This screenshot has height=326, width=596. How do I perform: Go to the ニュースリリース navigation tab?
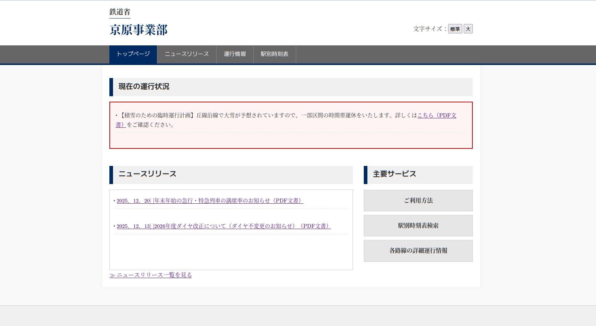coord(186,54)
